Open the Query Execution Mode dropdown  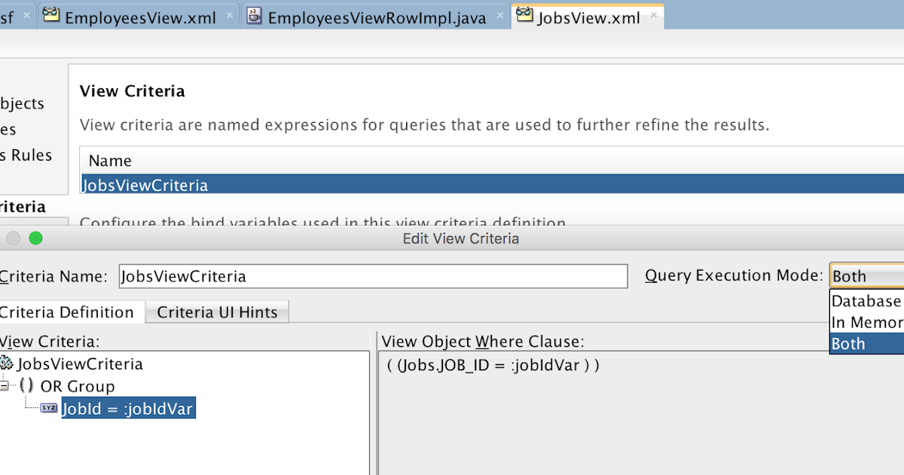866,276
